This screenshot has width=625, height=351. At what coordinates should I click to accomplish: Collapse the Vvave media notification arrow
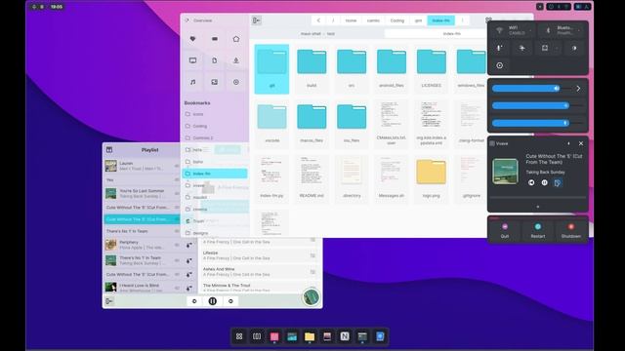coord(568,143)
